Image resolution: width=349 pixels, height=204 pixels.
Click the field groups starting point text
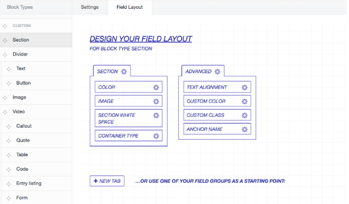(210, 181)
